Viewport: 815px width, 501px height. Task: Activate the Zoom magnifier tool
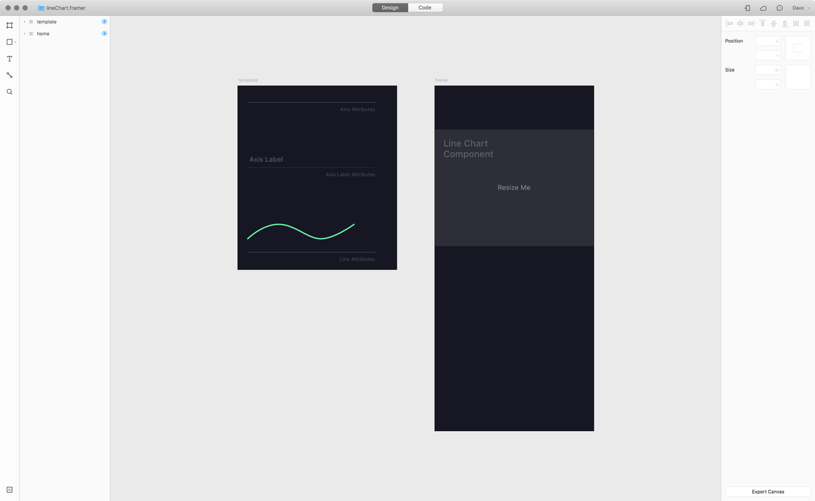10,92
